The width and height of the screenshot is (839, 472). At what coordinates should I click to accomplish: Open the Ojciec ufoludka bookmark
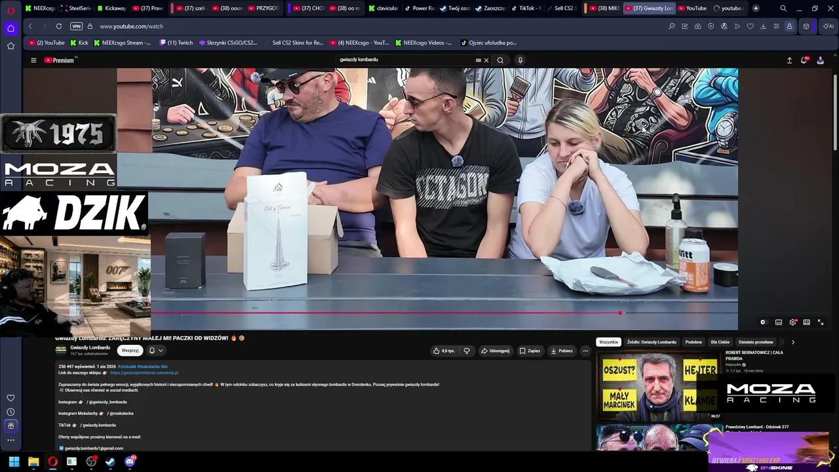(x=489, y=43)
